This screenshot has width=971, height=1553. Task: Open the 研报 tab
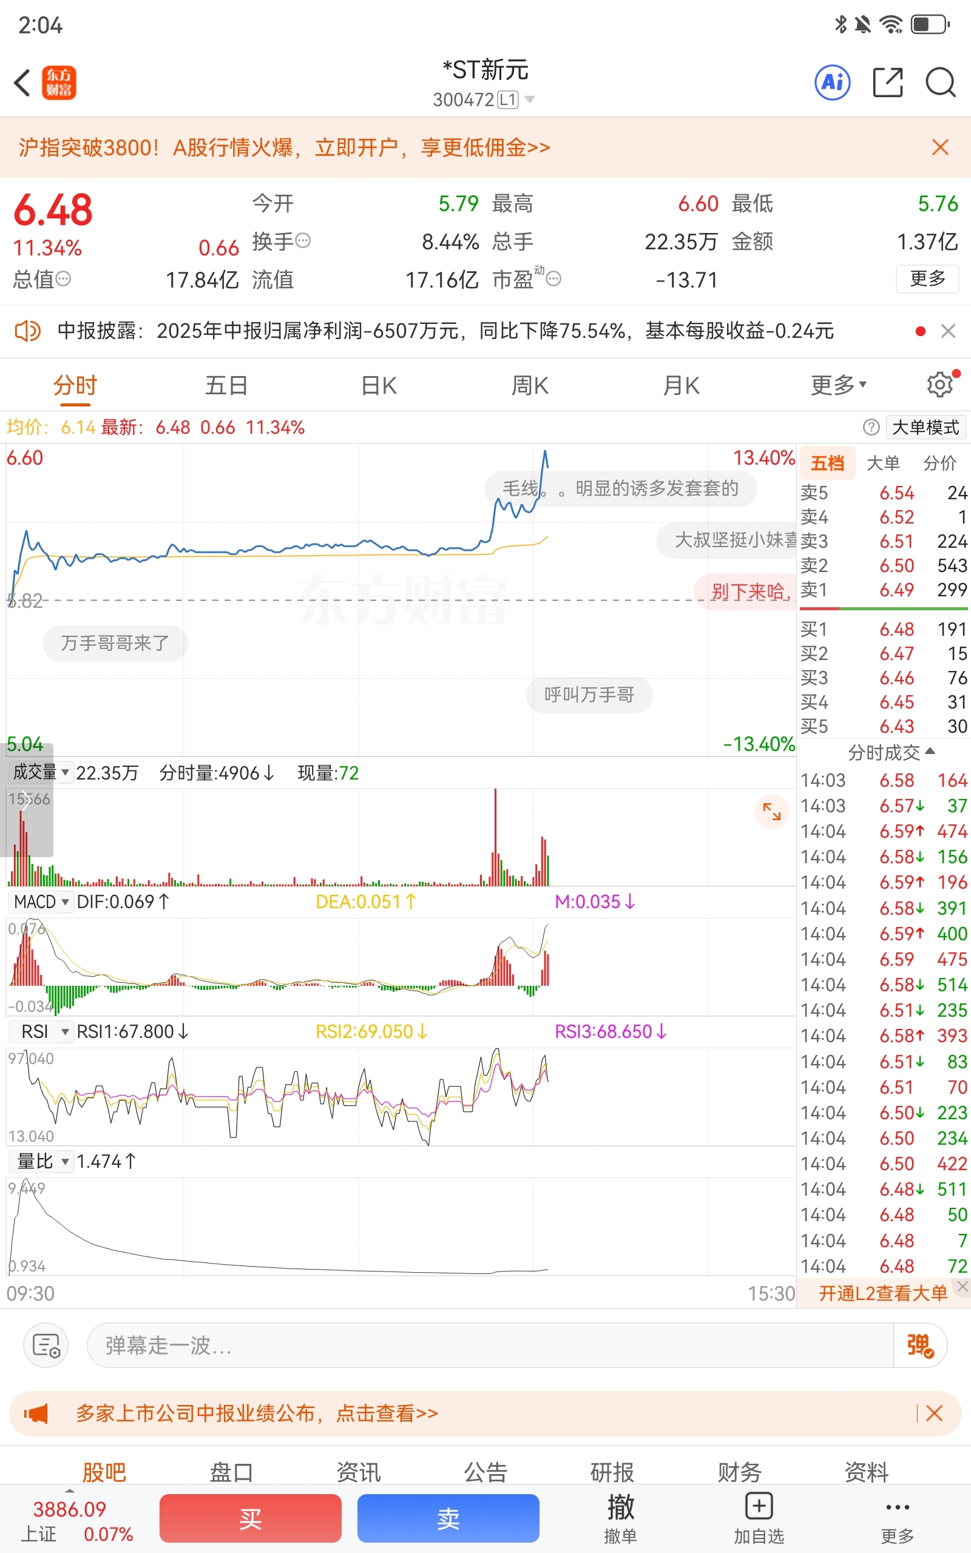[612, 1472]
